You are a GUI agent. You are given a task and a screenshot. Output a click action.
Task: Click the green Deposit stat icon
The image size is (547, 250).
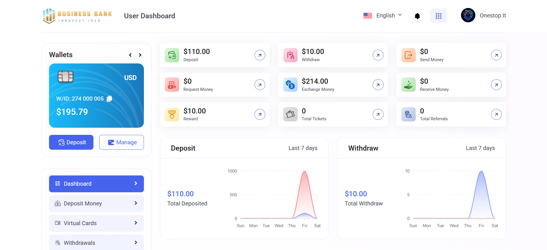[172, 55]
